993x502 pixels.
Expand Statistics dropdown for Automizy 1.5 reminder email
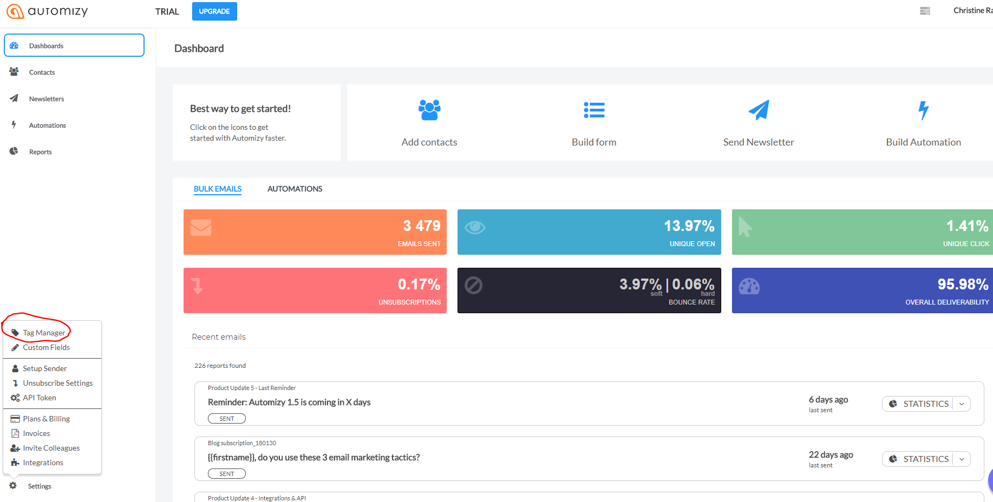coord(962,404)
